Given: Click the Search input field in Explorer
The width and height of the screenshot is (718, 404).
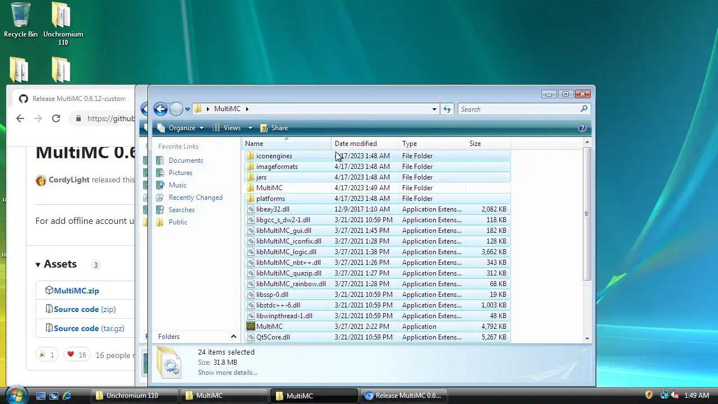Looking at the screenshot, I should pyautogui.click(x=519, y=109).
